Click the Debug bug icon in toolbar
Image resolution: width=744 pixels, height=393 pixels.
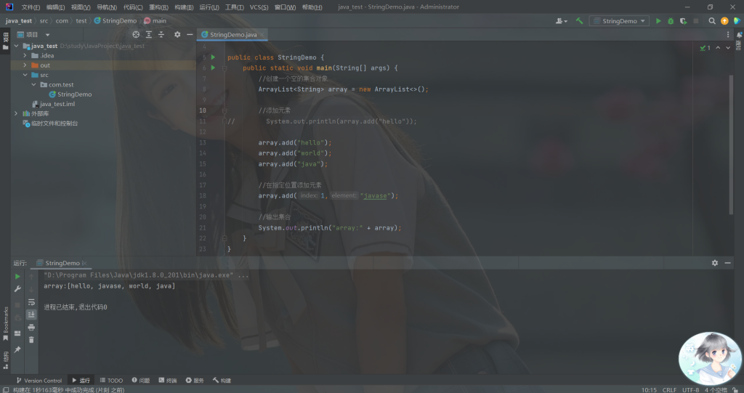point(671,21)
